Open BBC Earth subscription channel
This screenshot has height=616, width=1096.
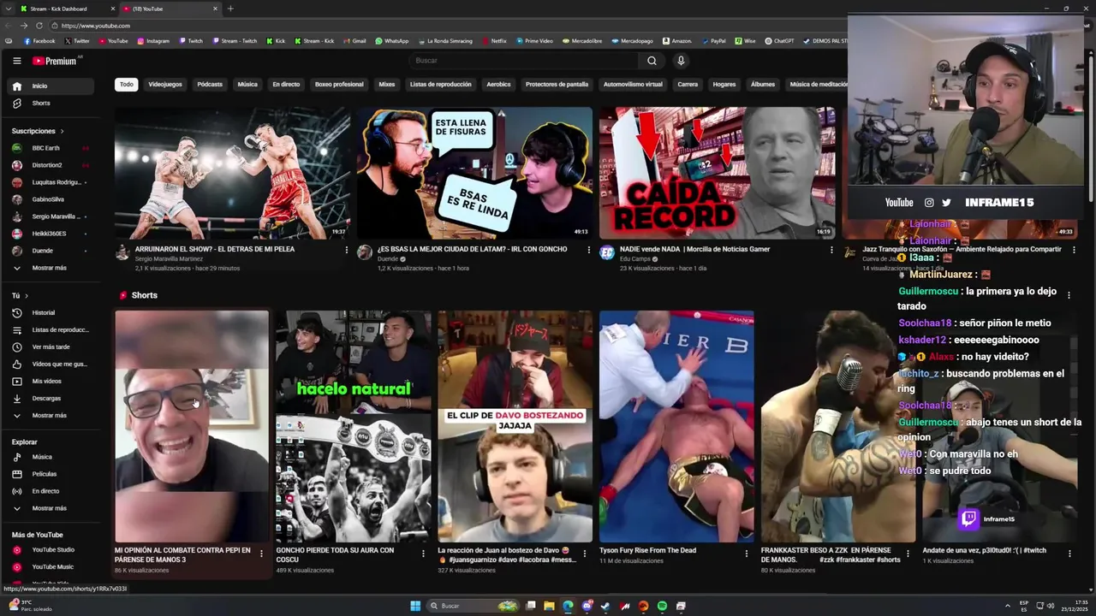(x=51, y=148)
